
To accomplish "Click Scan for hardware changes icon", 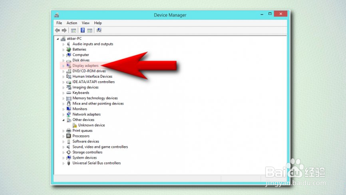I will (x=99, y=30).
